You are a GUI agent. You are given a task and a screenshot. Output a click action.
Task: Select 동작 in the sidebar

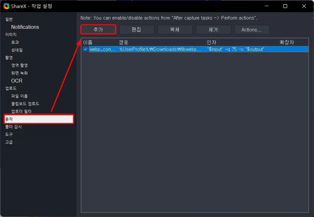(39, 119)
